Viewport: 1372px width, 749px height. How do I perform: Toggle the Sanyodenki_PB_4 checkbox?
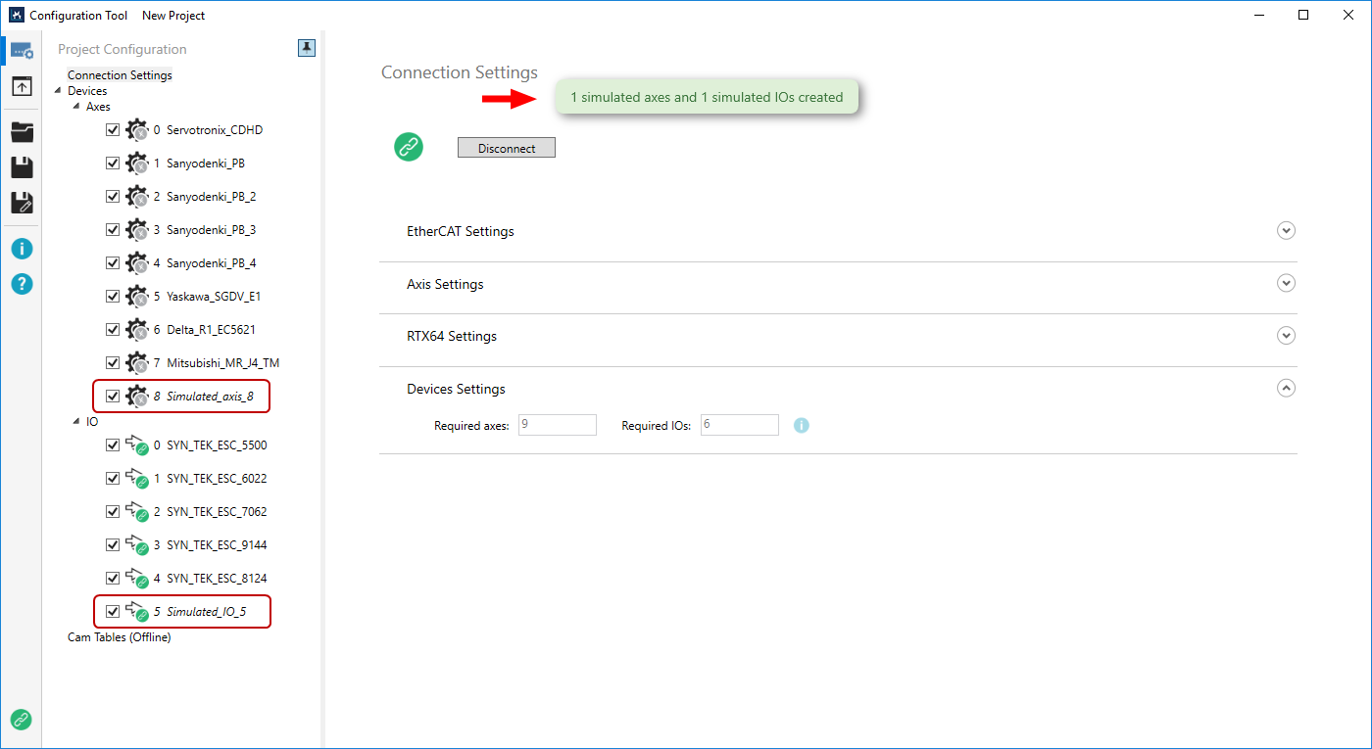112,262
